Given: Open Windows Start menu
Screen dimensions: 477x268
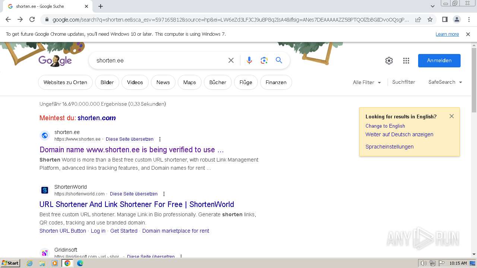Looking at the screenshot, I should (10, 263).
